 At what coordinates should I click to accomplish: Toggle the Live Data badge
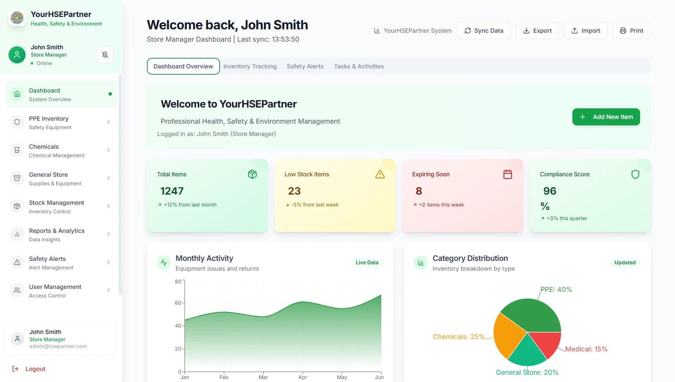[x=367, y=263]
